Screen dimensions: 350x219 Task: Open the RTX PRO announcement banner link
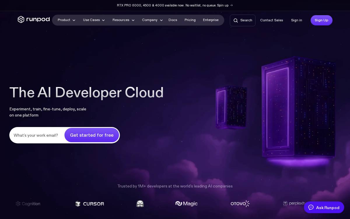[175, 5]
